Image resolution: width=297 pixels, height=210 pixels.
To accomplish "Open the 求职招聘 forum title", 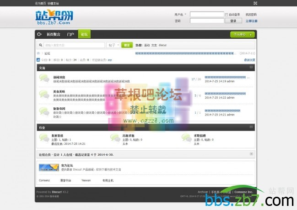I will coord(200,136).
